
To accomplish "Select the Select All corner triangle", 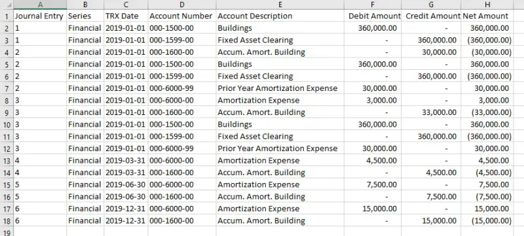I will coord(7,5).
